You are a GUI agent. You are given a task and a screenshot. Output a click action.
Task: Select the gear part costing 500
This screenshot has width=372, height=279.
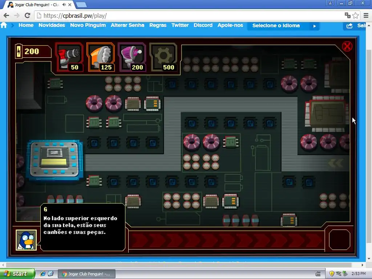pos(163,57)
